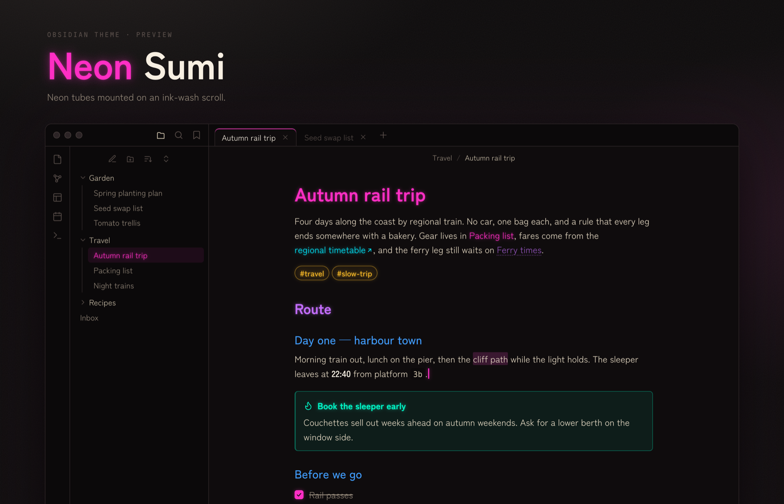Close the Seed swap list tab
Image resolution: width=784 pixels, height=504 pixels.
[x=363, y=138]
